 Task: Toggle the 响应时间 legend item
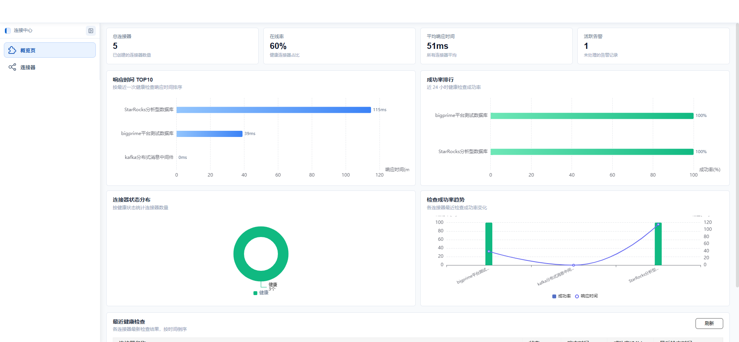coord(586,296)
